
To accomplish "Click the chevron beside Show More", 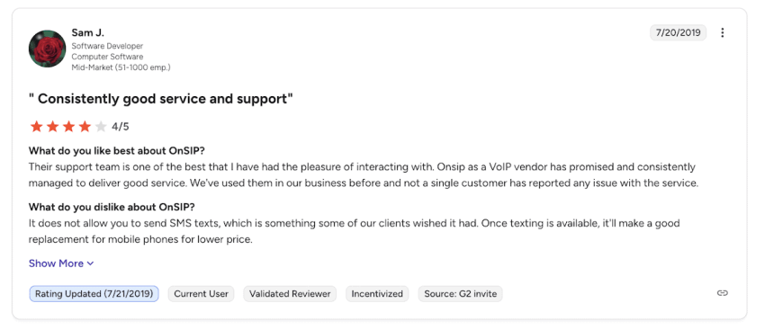I will (x=90, y=263).
